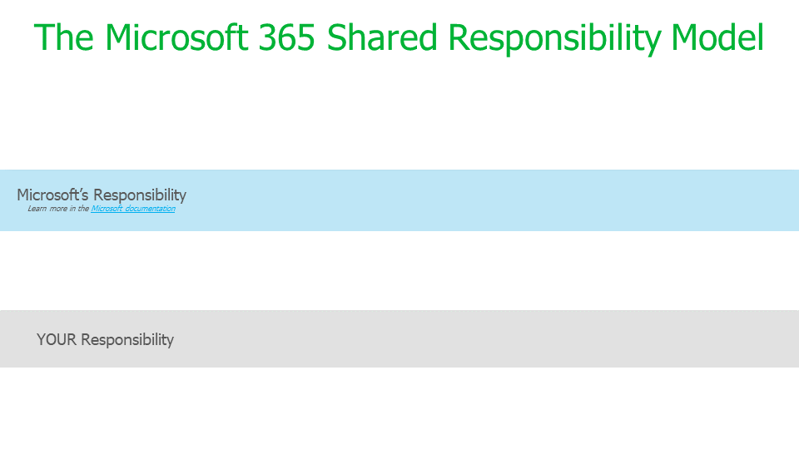799x449 pixels.
Task: Click the word 'documentation' in the hyperlink
Action: pyautogui.click(x=150, y=209)
